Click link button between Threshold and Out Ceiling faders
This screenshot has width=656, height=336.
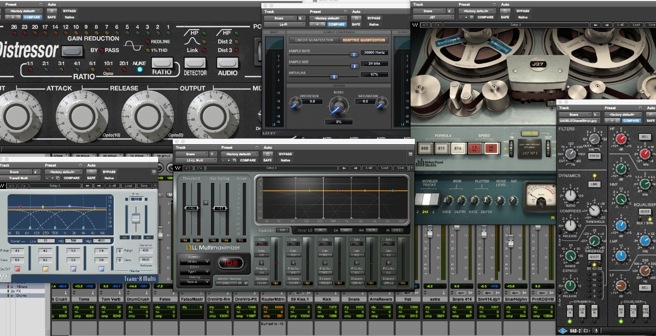[x=206, y=203]
